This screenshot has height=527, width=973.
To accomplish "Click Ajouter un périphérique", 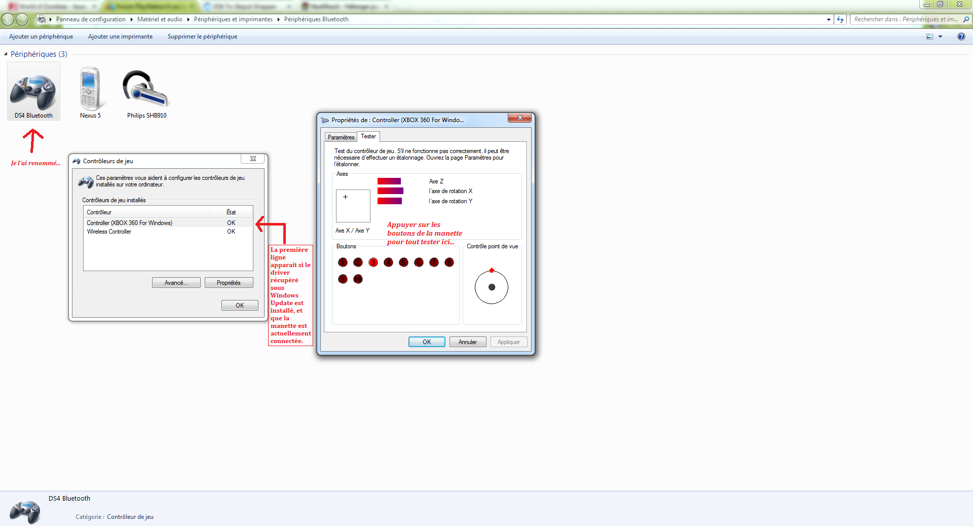I will (x=41, y=36).
